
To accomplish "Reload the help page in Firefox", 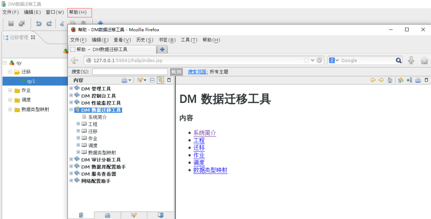I will (x=319, y=61).
